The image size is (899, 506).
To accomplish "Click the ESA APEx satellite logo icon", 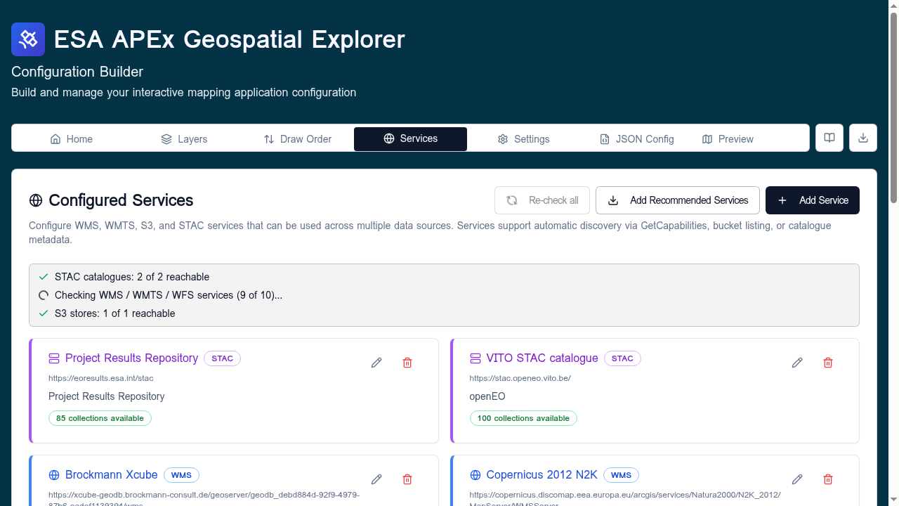I will tap(28, 39).
